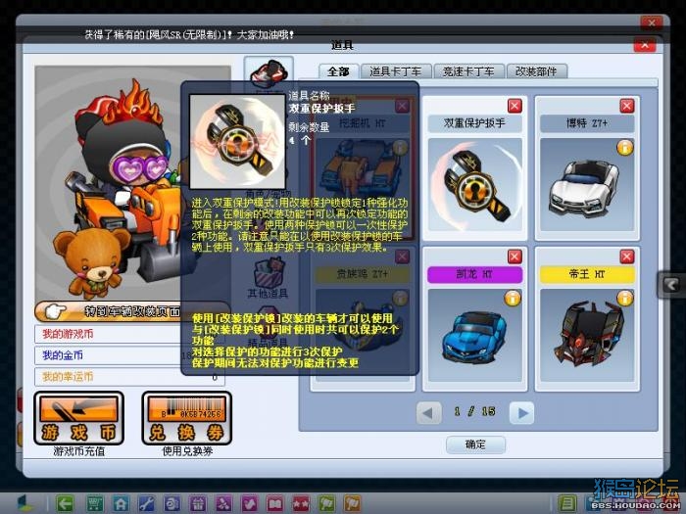Close the 道具 inventory window
Viewport: 686px width, 514px height.
click(x=645, y=45)
